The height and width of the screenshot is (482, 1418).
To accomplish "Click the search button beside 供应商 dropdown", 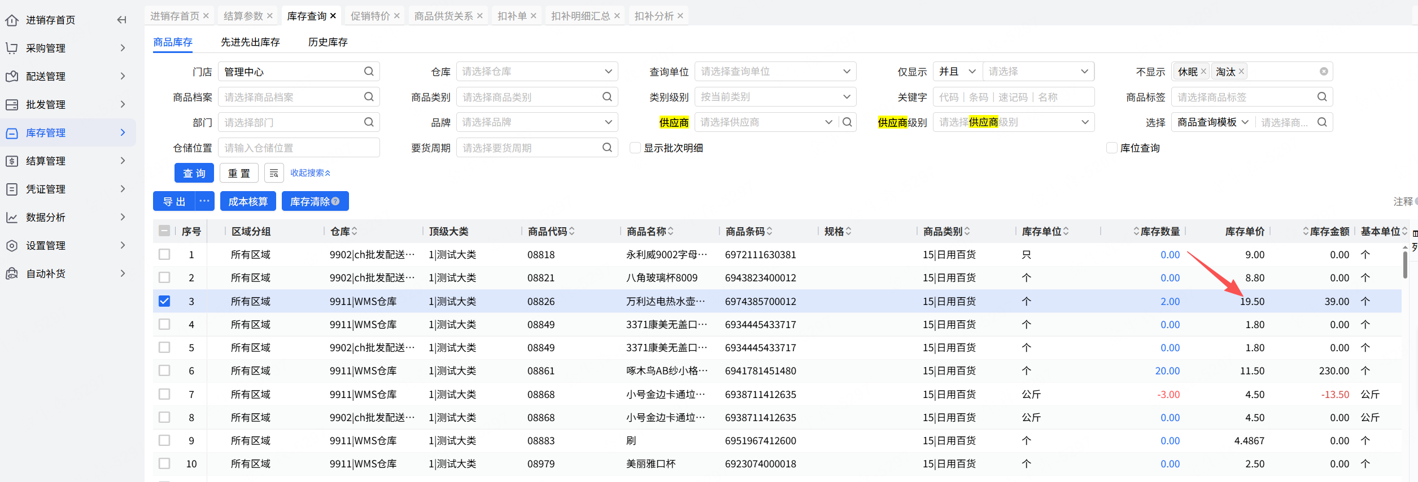I will (x=847, y=122).
